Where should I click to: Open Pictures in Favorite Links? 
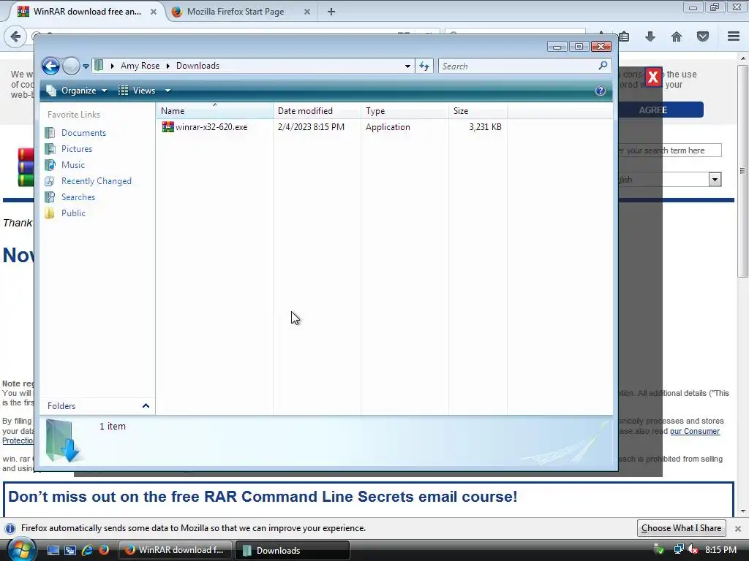pyautogui.click(x=76, y=149)
